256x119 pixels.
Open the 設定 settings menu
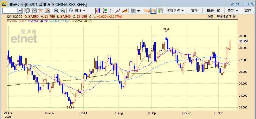click(233, 11)
